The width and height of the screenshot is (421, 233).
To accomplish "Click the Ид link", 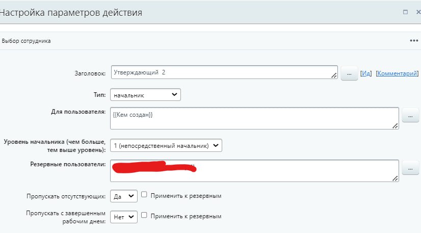I will click(x=365, y=73).
